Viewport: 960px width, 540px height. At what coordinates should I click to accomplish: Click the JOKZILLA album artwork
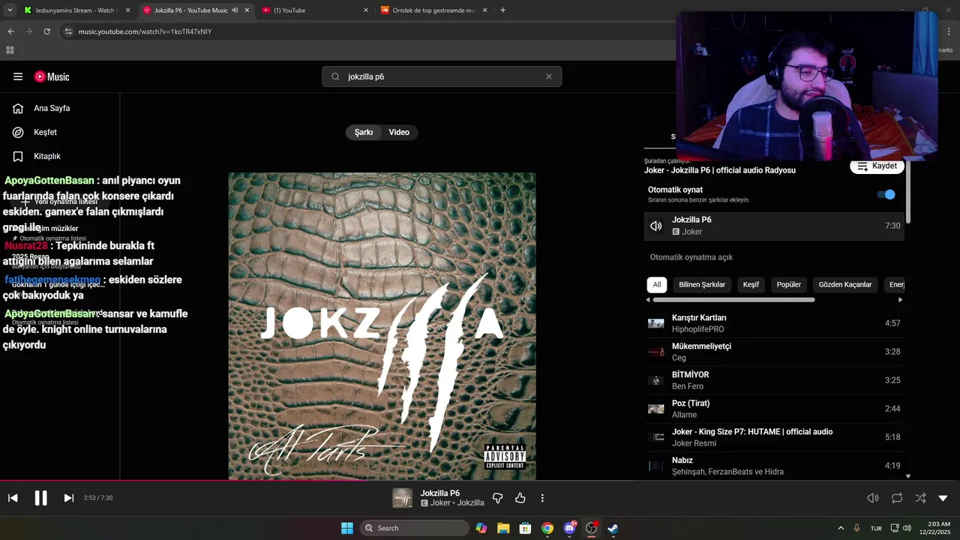pyautogui.click(x=382, y=326)
